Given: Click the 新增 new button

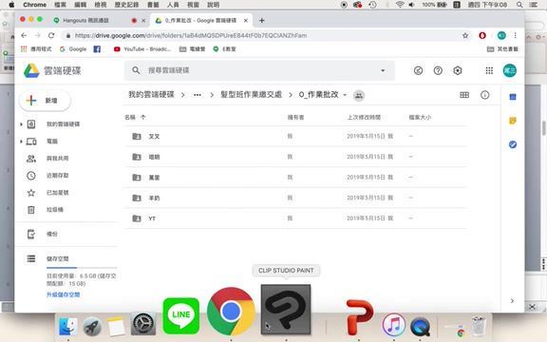Looking at the screenshot, I should [x=45, y=101].
